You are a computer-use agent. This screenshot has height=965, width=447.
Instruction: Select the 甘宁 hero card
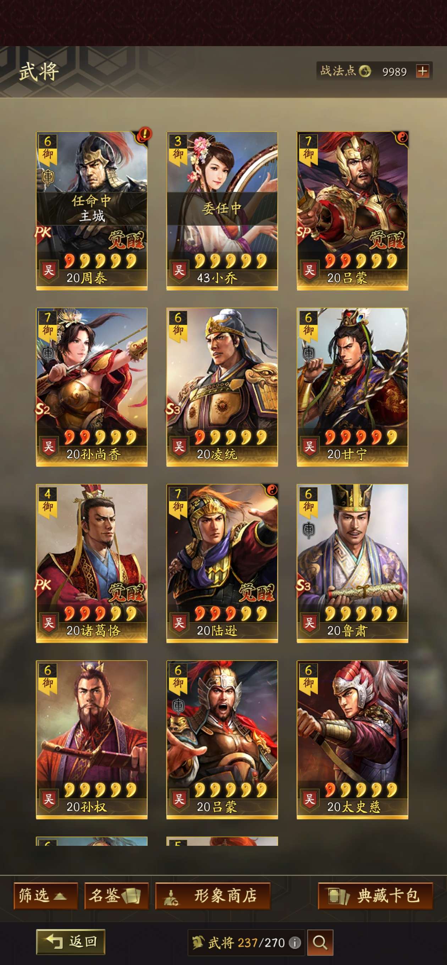click(353, 387)
